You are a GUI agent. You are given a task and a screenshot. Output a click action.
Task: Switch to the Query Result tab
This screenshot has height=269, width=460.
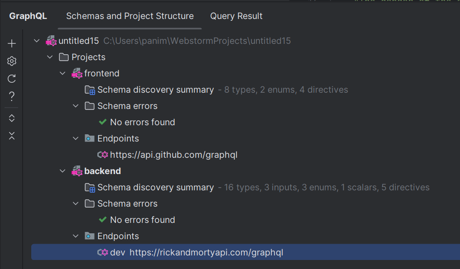tap(236, 16)
